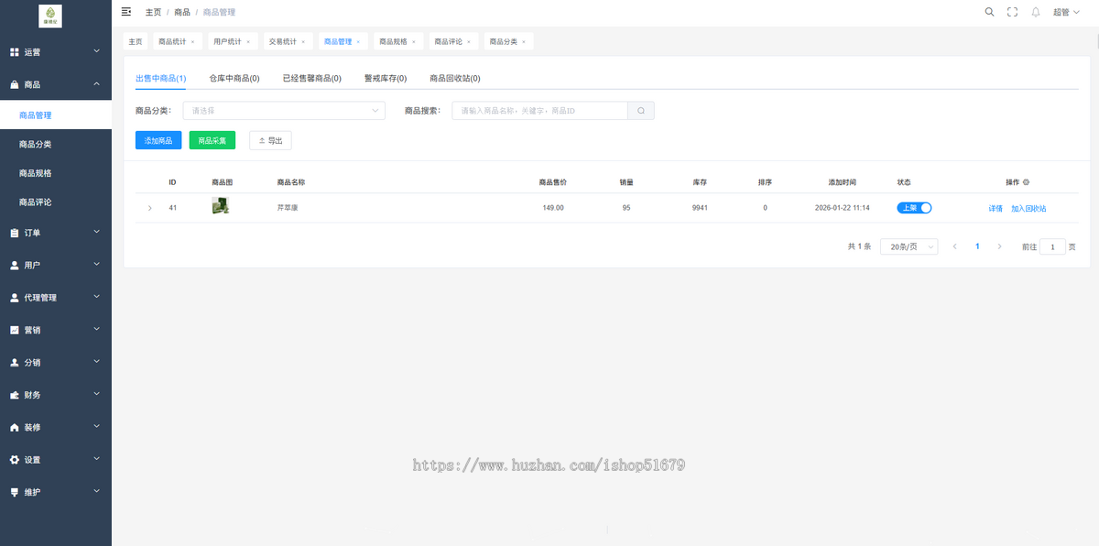Switch to 商品回收站(0) tab
Viewport: 1099px width, 546px height.
click(x=455, y=79)
